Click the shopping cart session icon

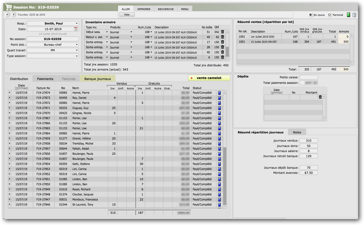[x=8, y=7]
